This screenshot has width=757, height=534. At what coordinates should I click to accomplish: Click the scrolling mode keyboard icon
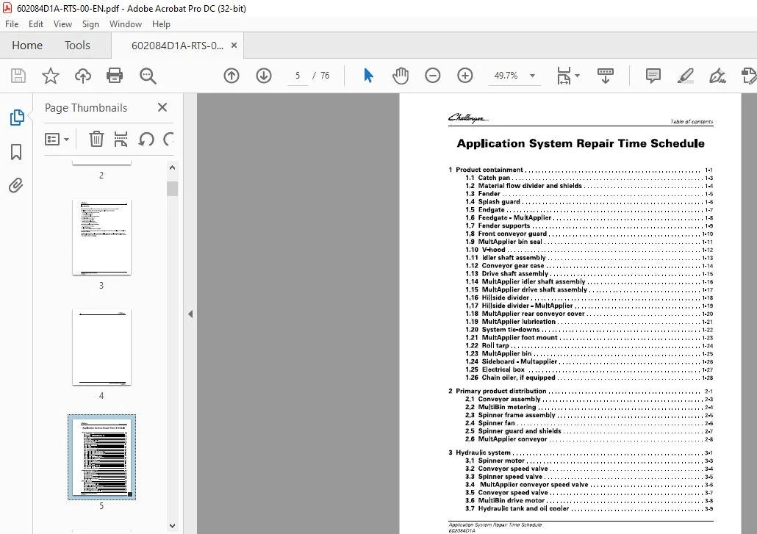click(x=606, y=76)
